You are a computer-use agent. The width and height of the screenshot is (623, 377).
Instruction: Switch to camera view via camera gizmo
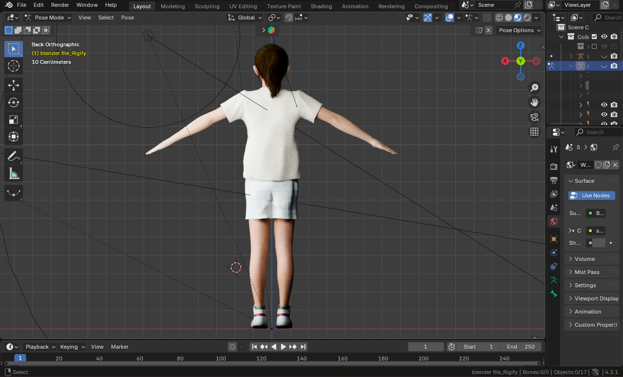click(x=535, y=117)
